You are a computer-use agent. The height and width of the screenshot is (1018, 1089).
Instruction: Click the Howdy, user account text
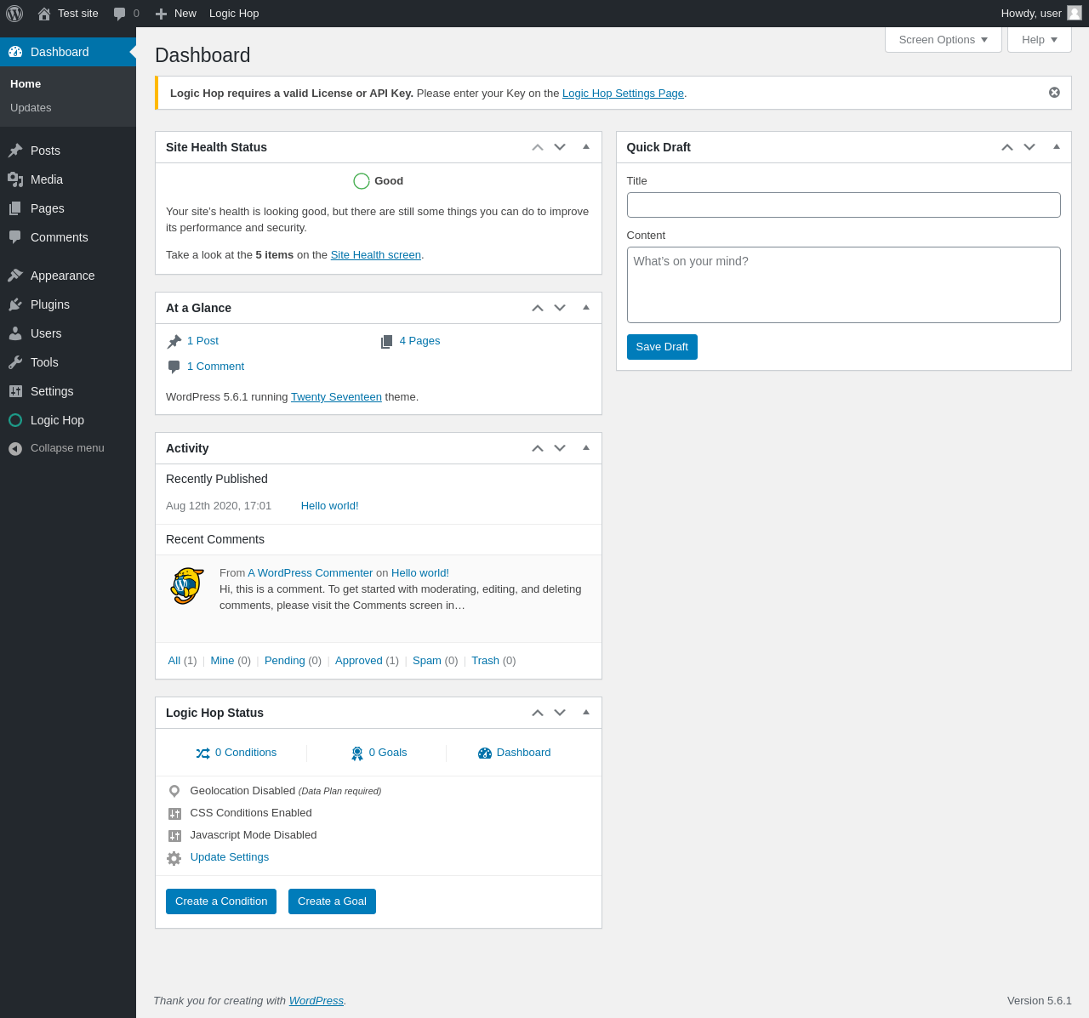[1031, 14]
